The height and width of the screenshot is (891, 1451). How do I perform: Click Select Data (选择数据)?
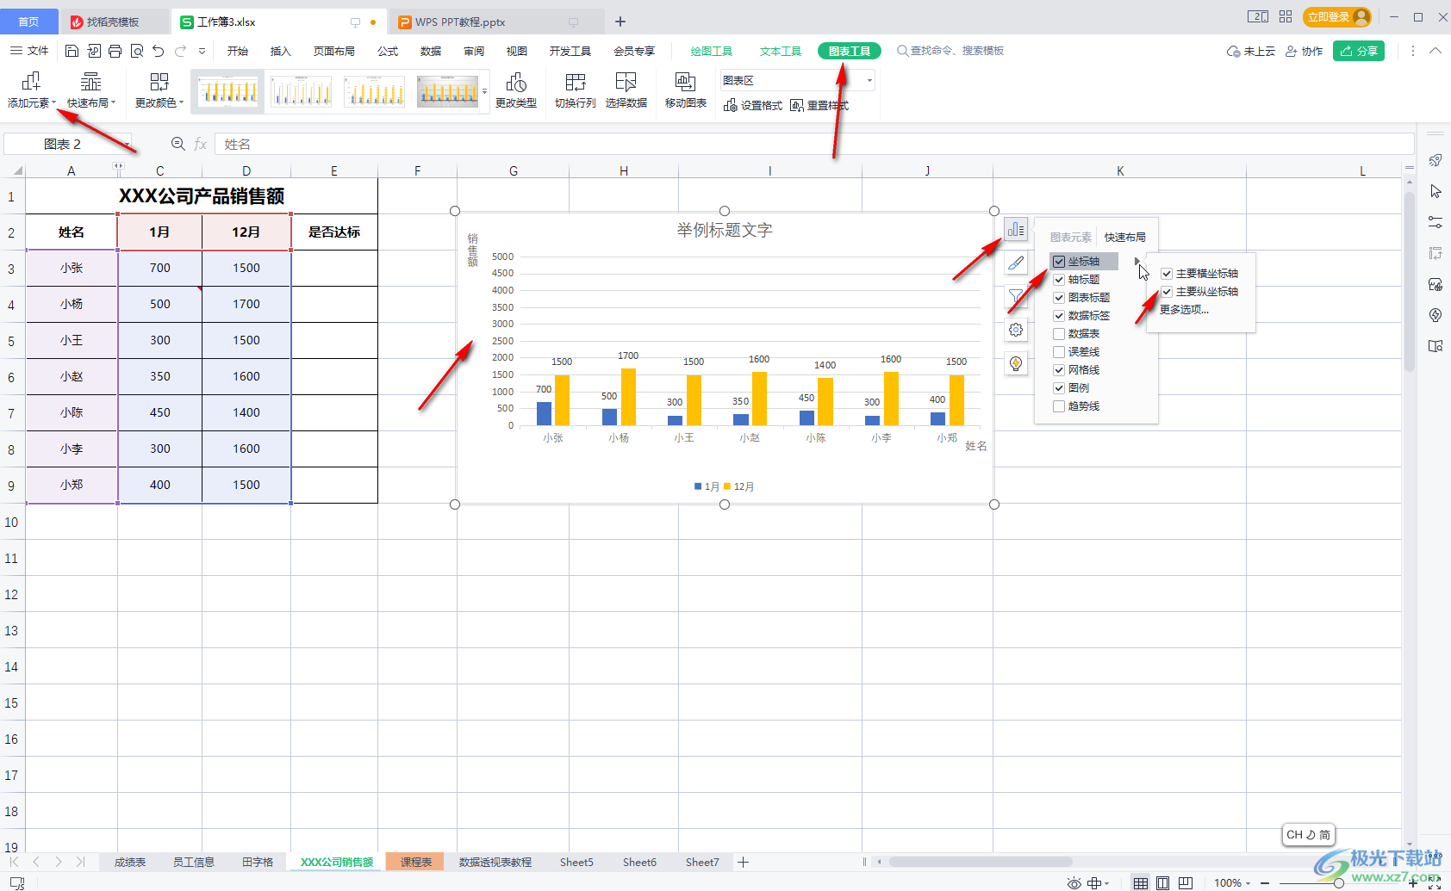tap(626, 90)
